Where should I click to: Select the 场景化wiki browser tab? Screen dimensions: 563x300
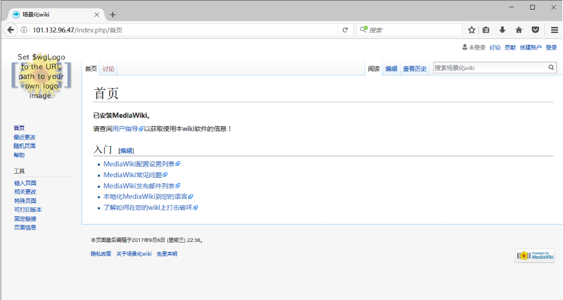tap(56, 15)
